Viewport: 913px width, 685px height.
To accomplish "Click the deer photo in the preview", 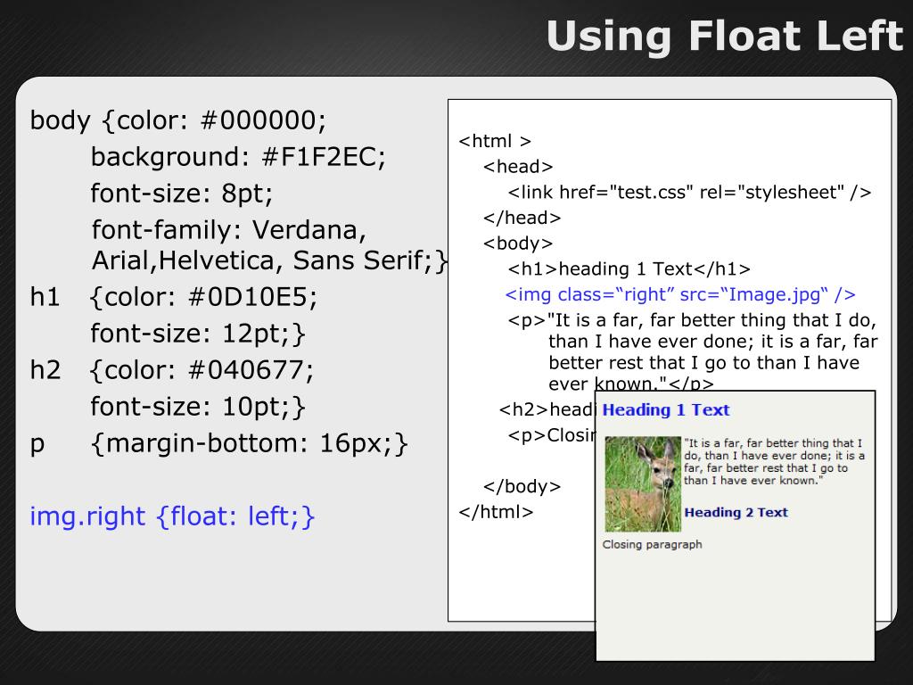I will pos(642,484).
